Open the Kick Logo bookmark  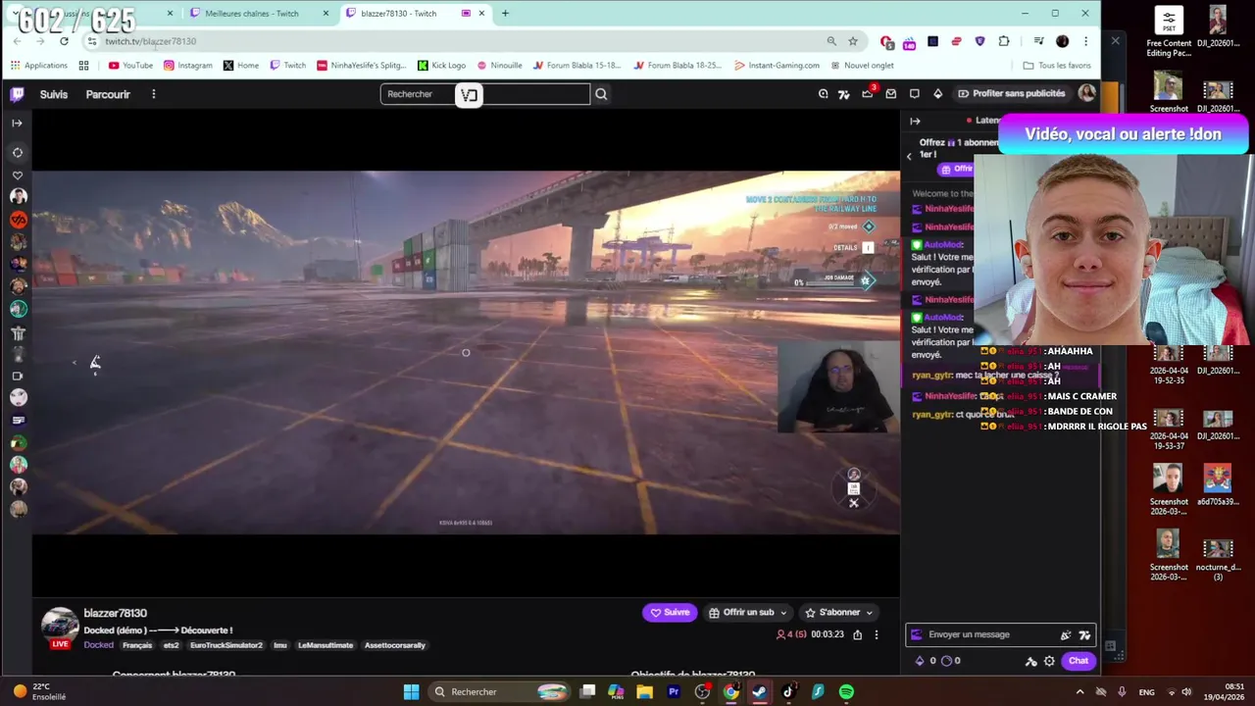pyautogui.click(x=441, y=66)
